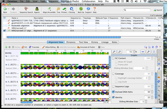Screen dimensions: 167x109
Task: Click the R.C. reverse complement tool
Action: 25,47
